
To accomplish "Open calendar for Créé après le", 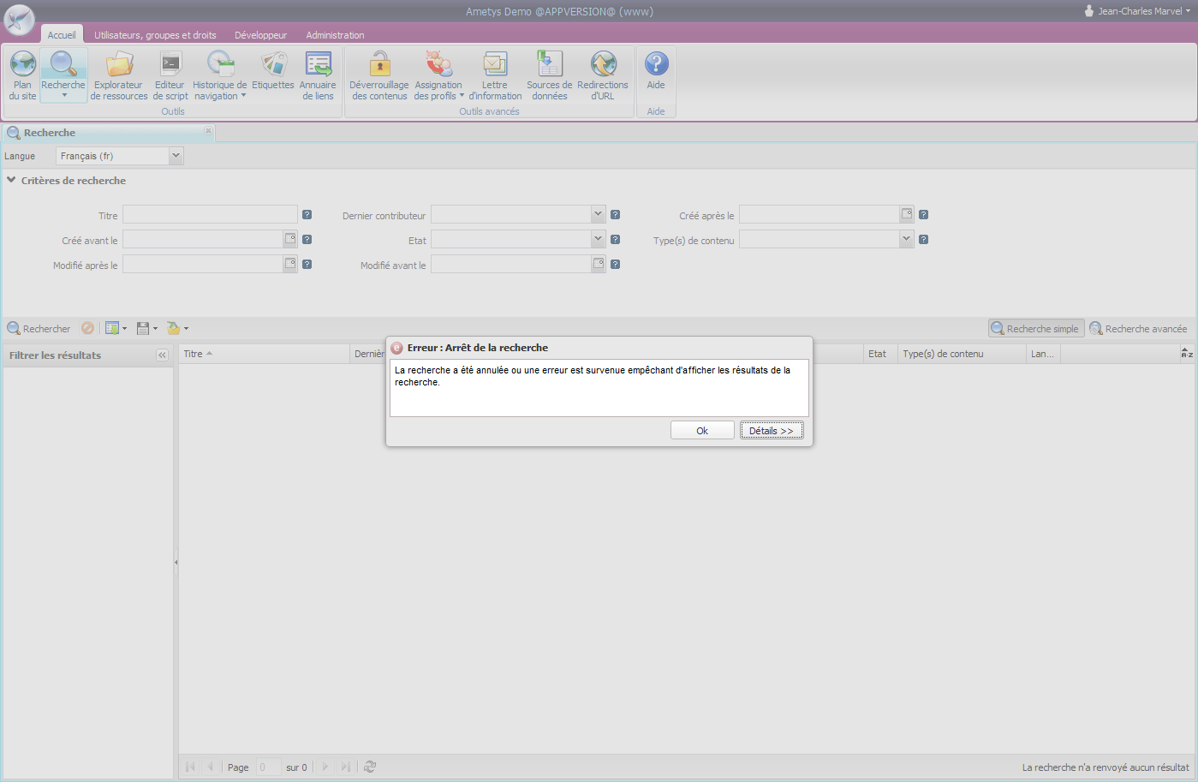I will pyautogui.click(x=907, y=214).
